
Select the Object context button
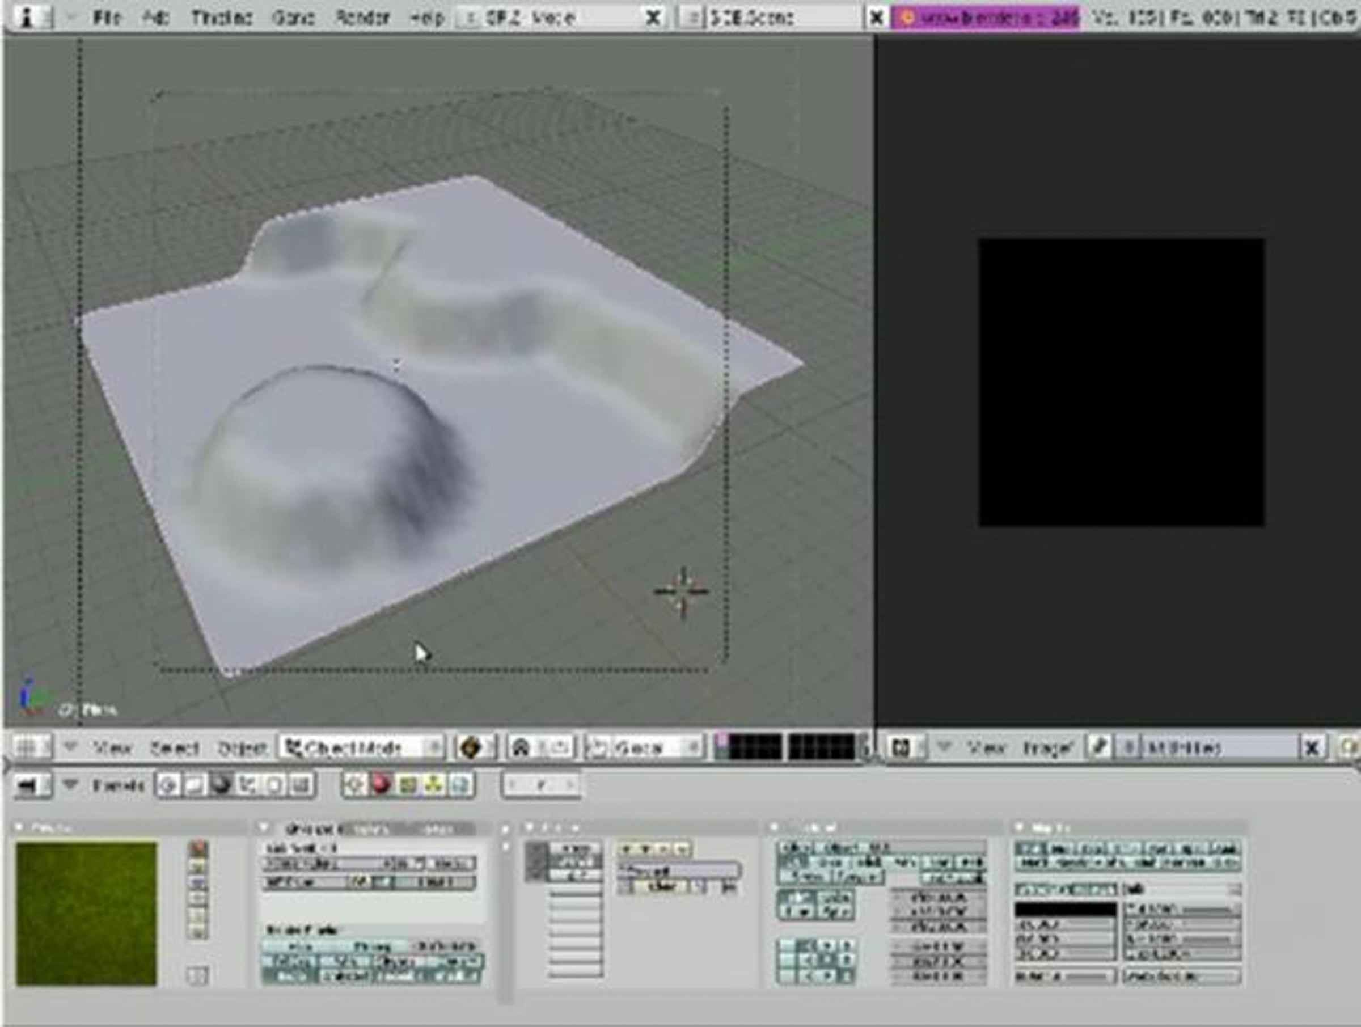(x=248, y=784)
